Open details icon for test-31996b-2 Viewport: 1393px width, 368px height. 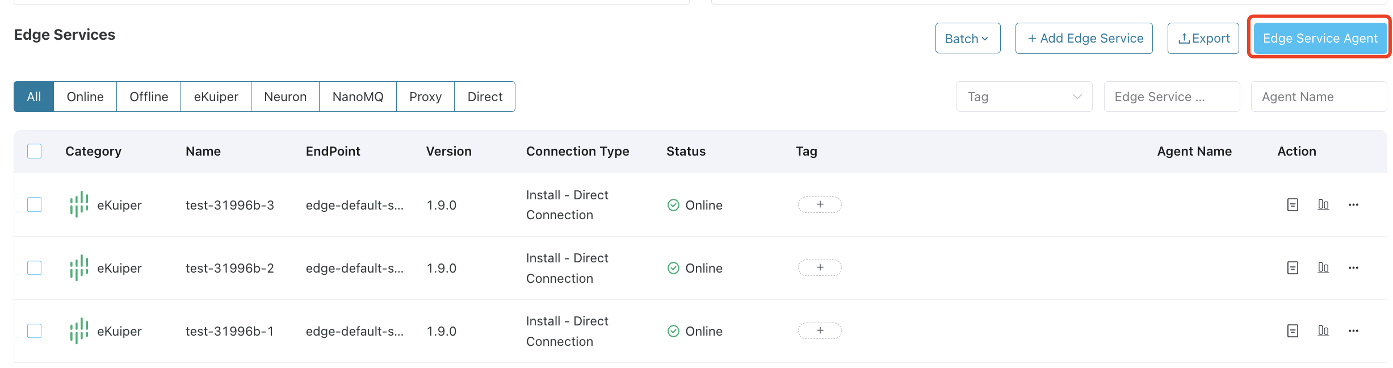(1293, 268)
